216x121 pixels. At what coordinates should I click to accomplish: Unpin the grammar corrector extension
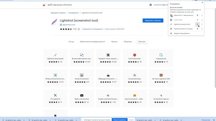coord(197,29)
